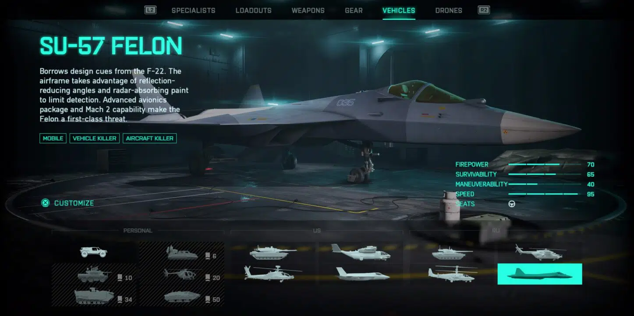Pick the small scout helicopter, level 20
Screen dimensions: 634x316
182,274
